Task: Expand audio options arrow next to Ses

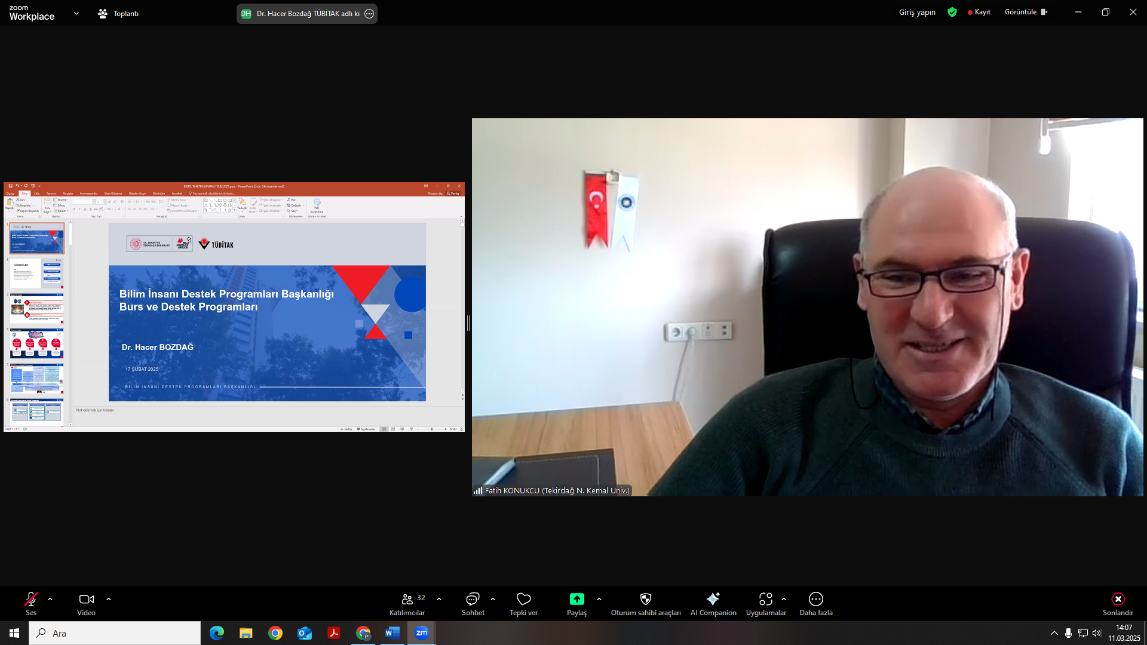Action: click(x=50, y=599)
